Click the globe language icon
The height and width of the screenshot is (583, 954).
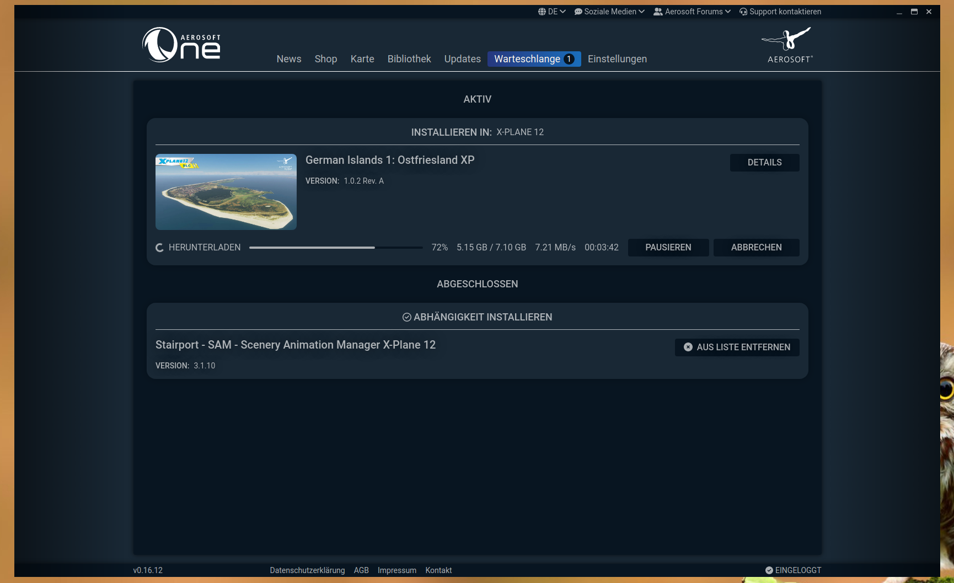[542, 12]
